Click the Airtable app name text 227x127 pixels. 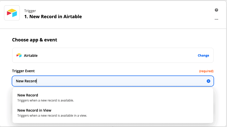31,56
